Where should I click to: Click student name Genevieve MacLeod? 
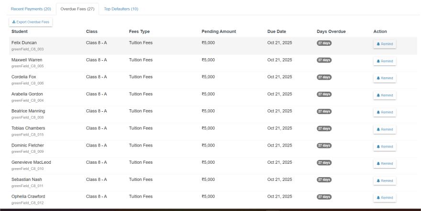31,162
